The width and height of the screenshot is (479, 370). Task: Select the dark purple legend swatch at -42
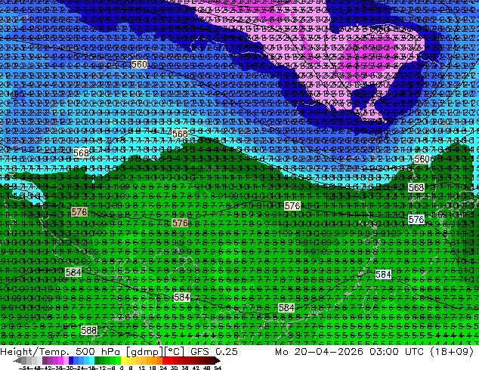45,360
